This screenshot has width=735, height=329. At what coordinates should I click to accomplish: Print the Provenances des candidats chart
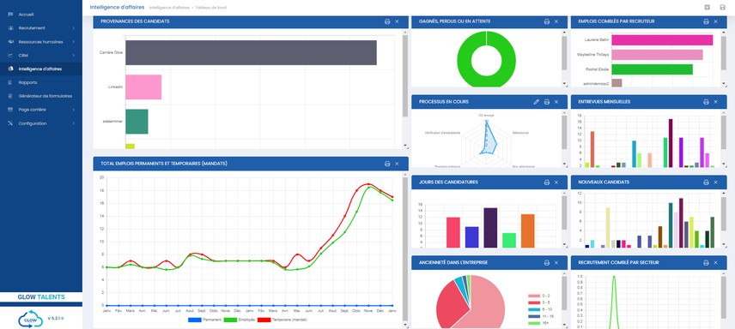(x=387, y=21)
